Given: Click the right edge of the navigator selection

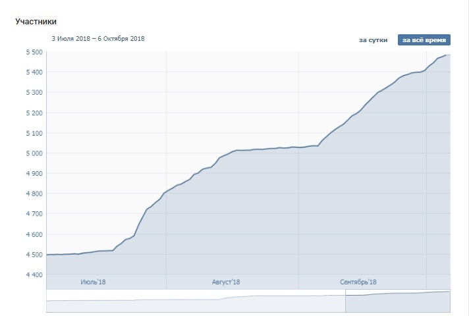Looking at the screenshot, I should point(449,301).
